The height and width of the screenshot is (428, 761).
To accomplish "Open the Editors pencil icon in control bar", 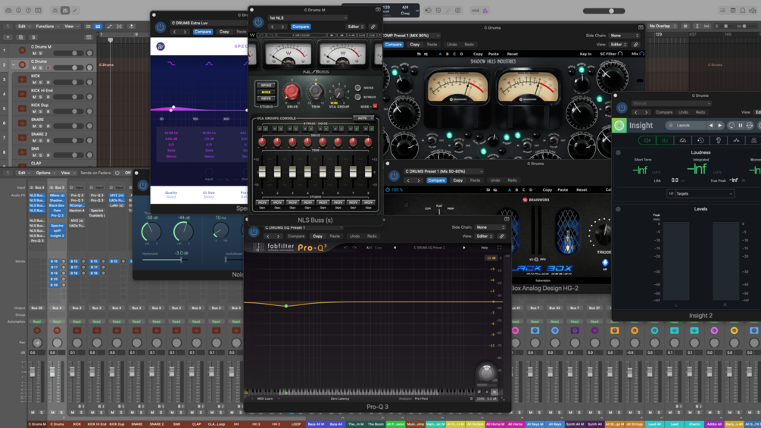I will [75, 10].
